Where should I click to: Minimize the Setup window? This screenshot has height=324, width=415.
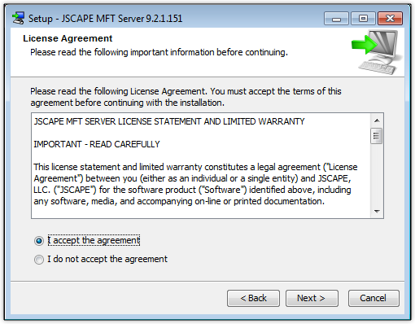click(x=336, y=19)
